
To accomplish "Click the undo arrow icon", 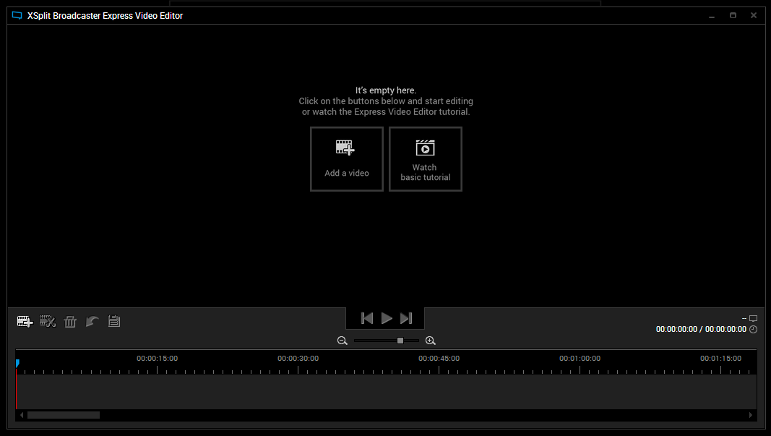I will tap(92, 321).
